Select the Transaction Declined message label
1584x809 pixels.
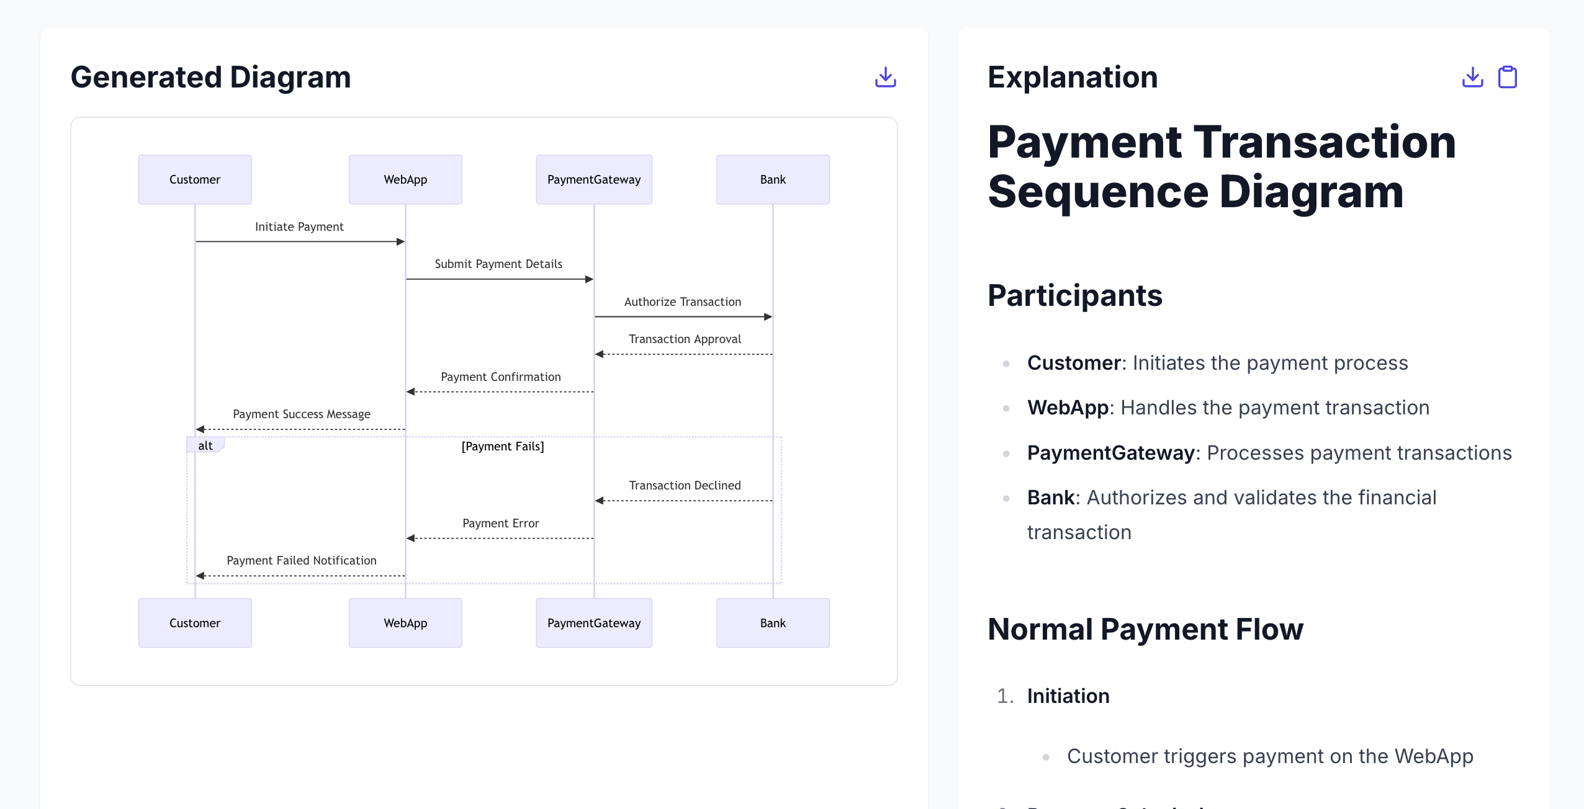685,485
